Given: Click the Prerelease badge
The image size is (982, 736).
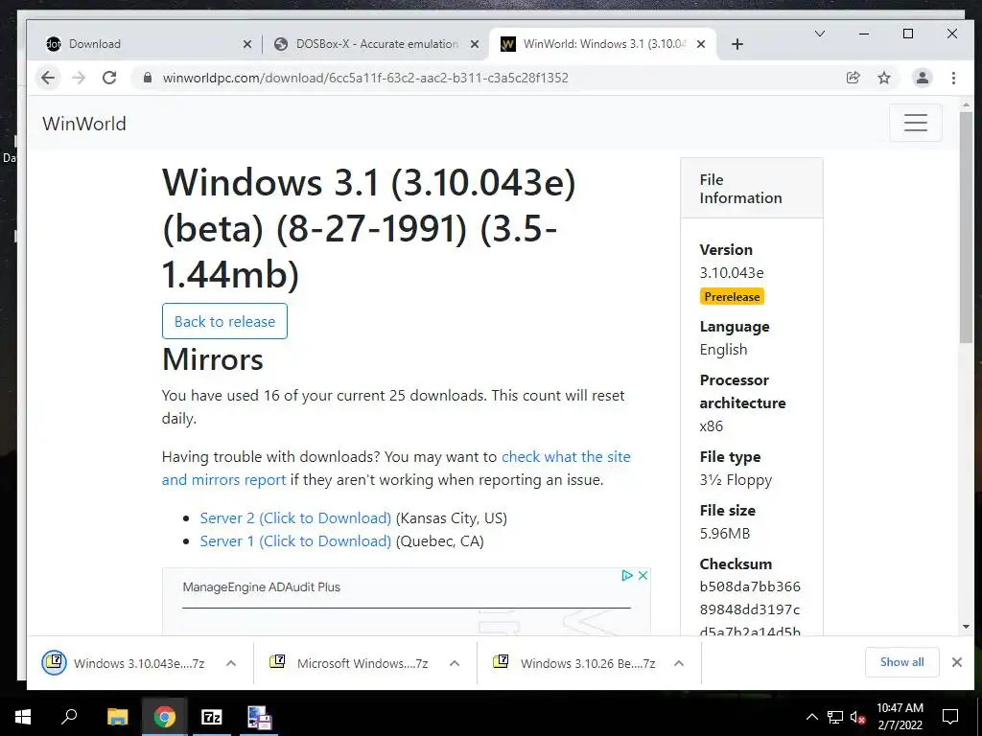Looking at the screenshot, I should [732, 297].
